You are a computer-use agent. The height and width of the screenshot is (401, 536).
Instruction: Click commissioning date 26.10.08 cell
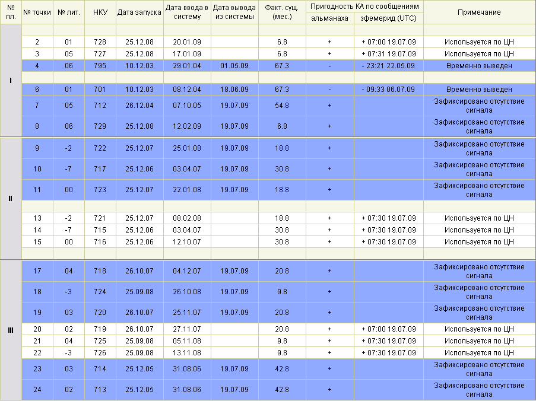tap(187, 292)
